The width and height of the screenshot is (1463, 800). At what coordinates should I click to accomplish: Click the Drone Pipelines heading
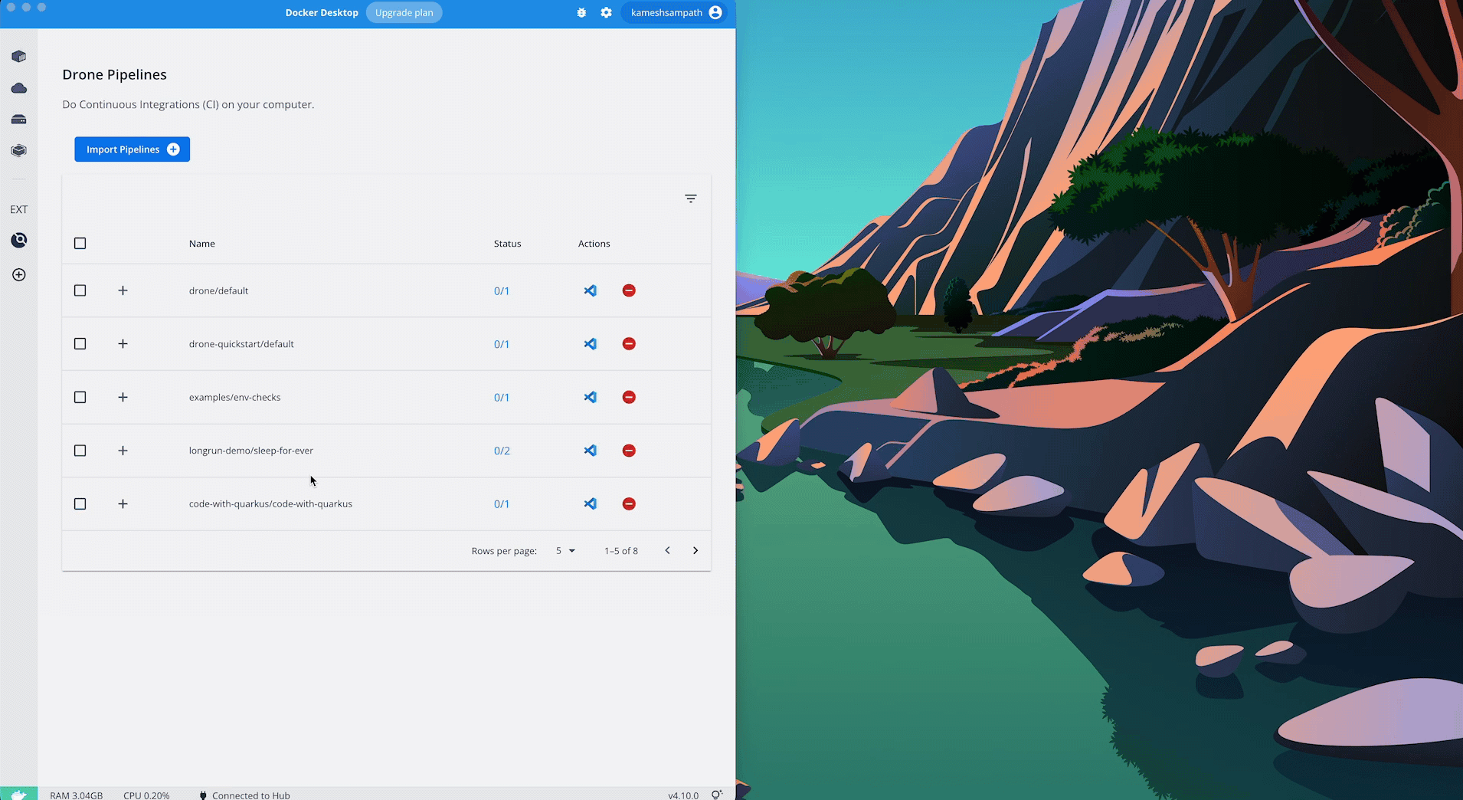[x=114, y=74]
